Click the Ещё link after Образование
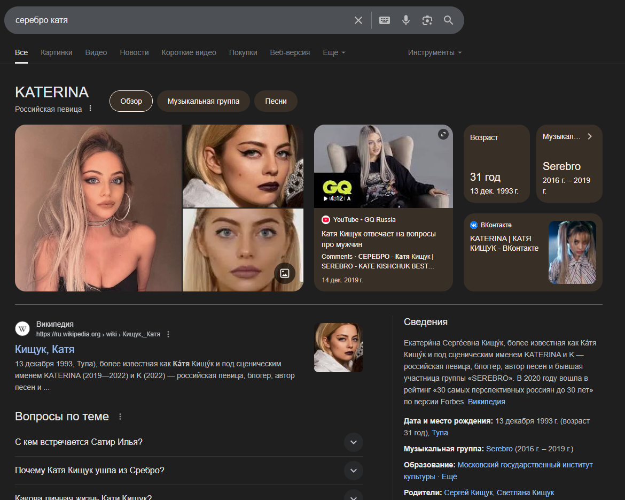 coord(449,476)
